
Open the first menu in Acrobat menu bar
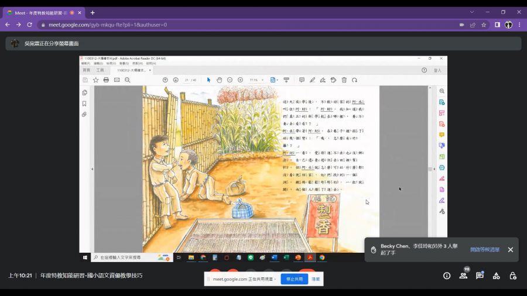[85, 63]
